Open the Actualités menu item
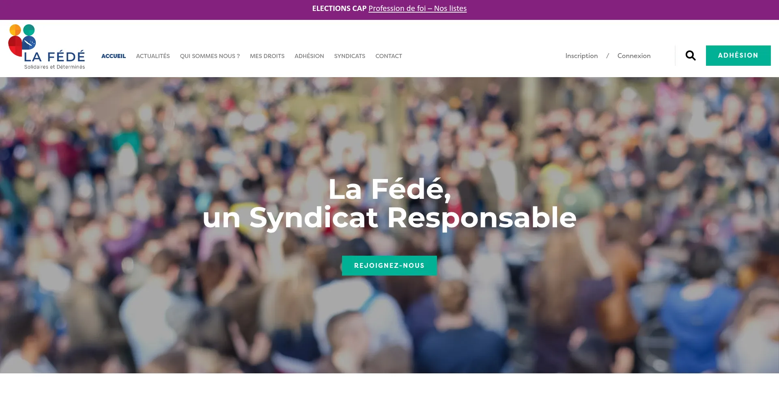This screenshot has width=779, height=403. coord(153,56)
